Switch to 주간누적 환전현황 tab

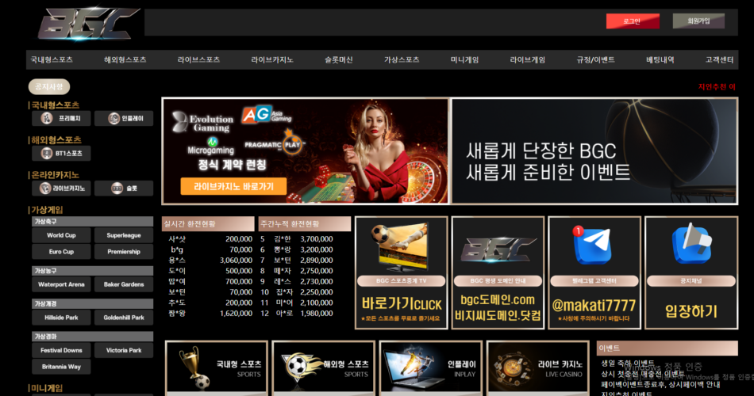tap(305, 224)
